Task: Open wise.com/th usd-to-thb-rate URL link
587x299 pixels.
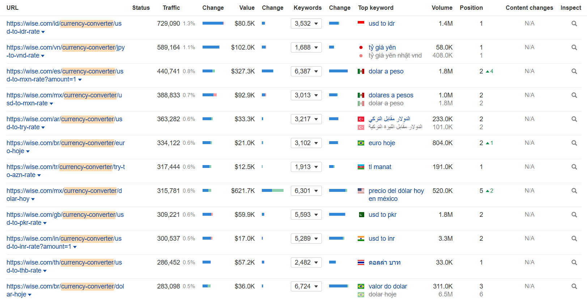Action: [64, 266]
